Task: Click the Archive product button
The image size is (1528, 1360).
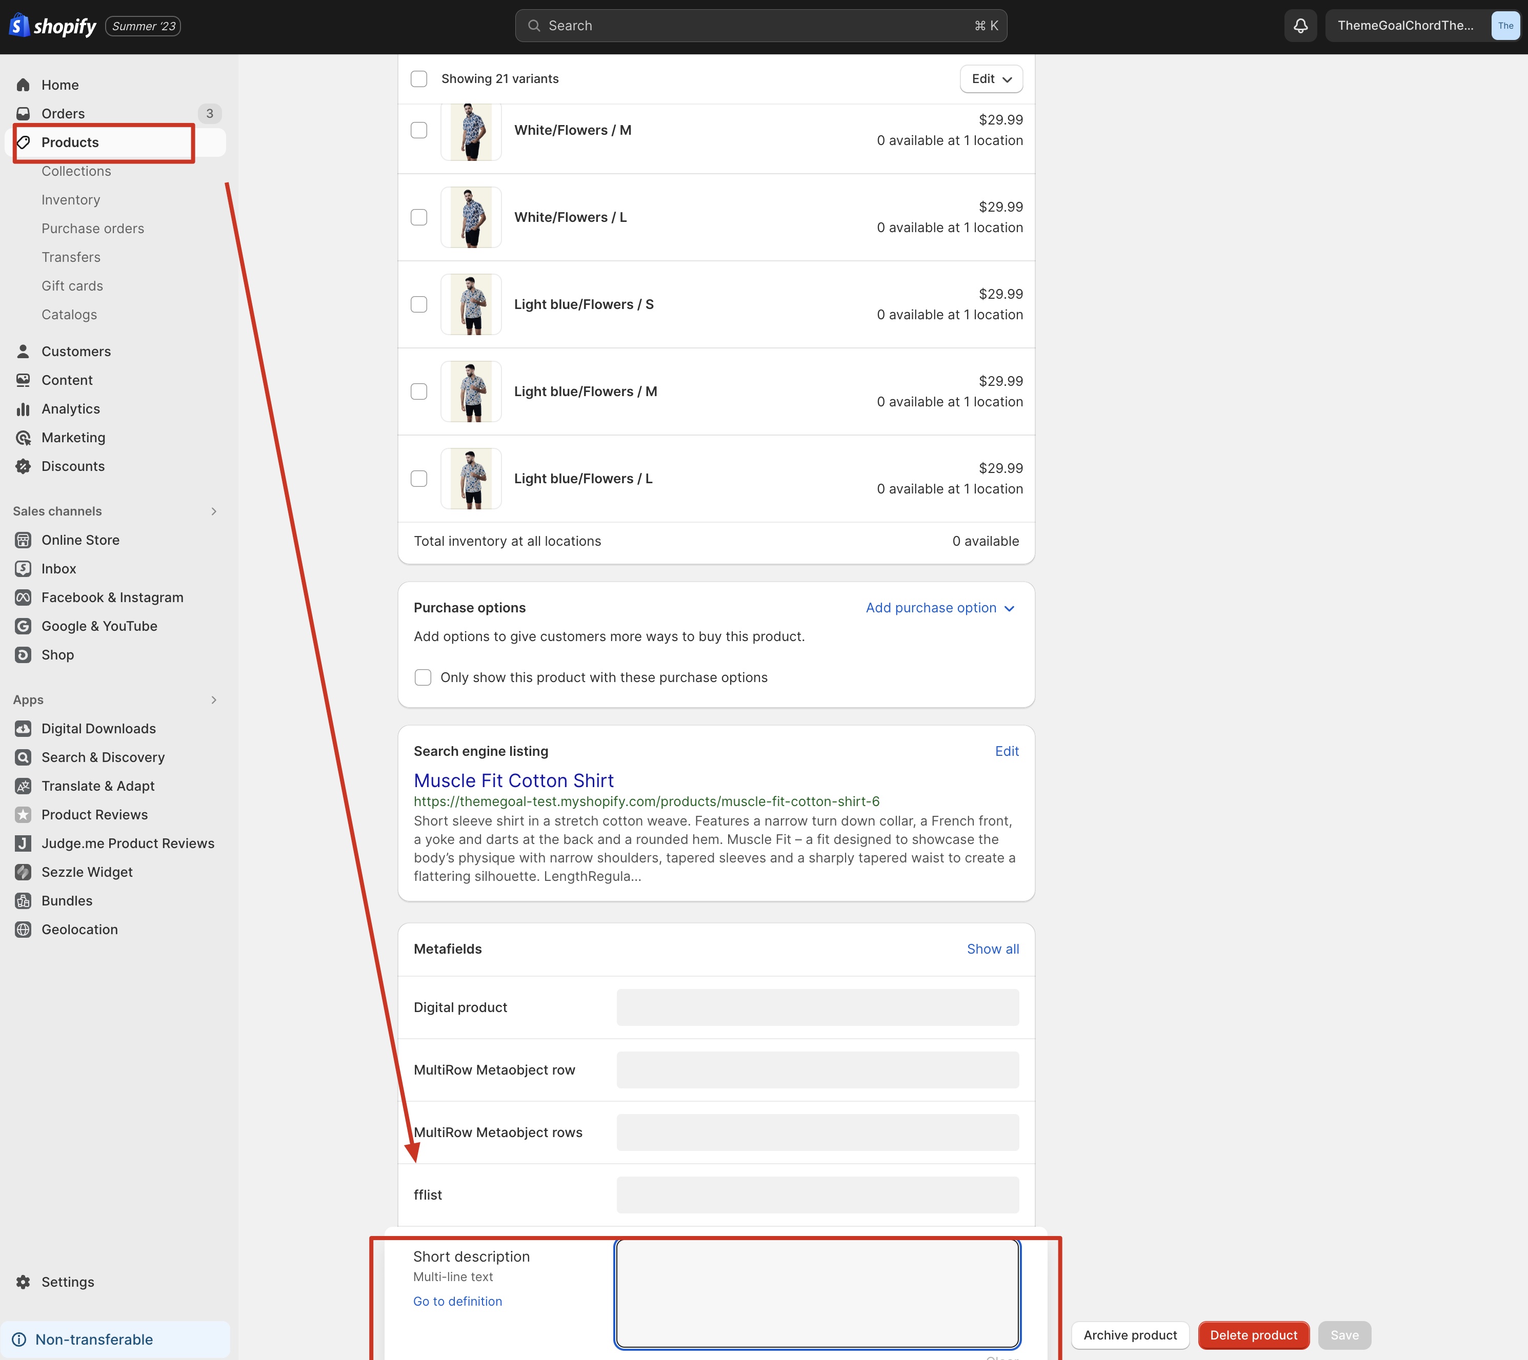Action: pyautogui.click(x=1130, y=1335)
